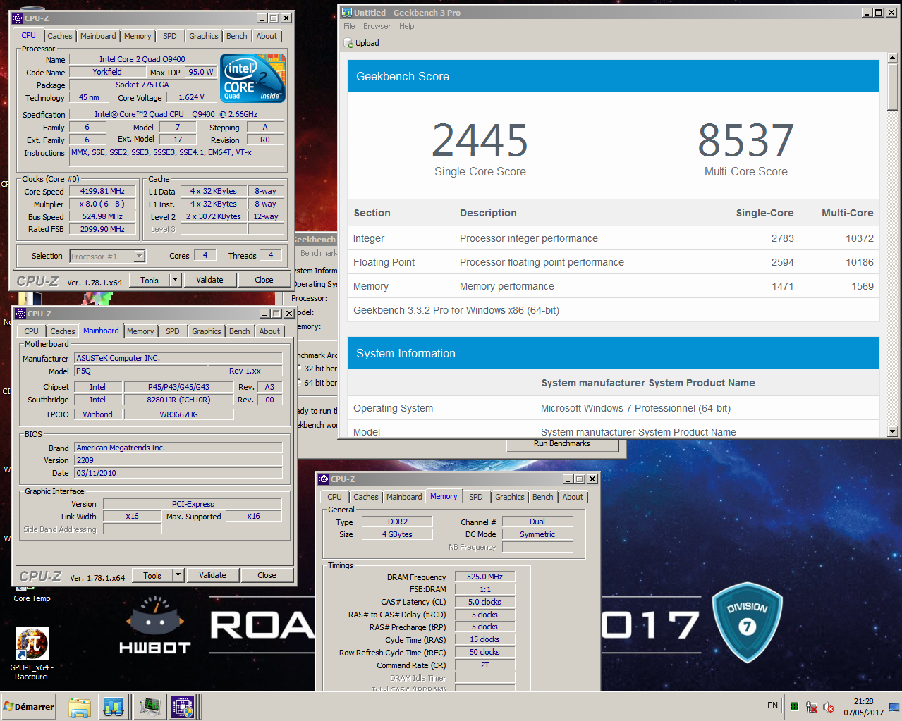Click Upload in Geekbench toolbar

[x=362, y=43]
